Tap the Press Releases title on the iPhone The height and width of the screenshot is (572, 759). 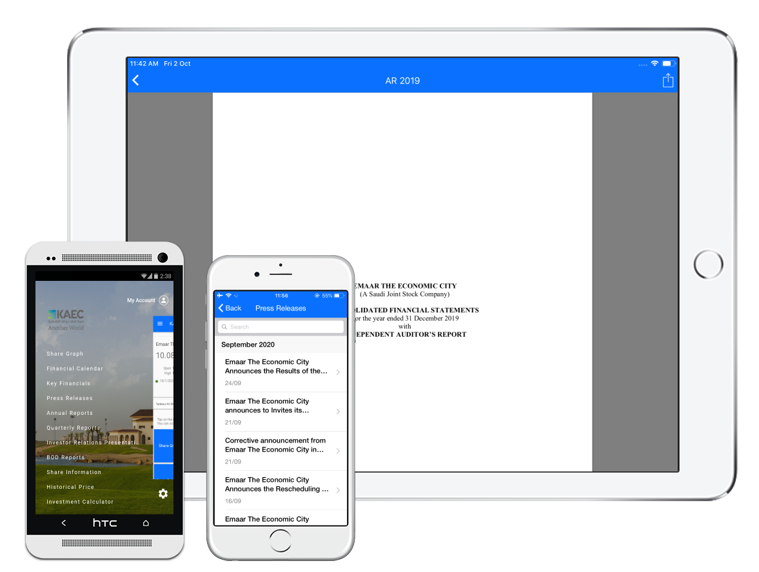(281, 308)
